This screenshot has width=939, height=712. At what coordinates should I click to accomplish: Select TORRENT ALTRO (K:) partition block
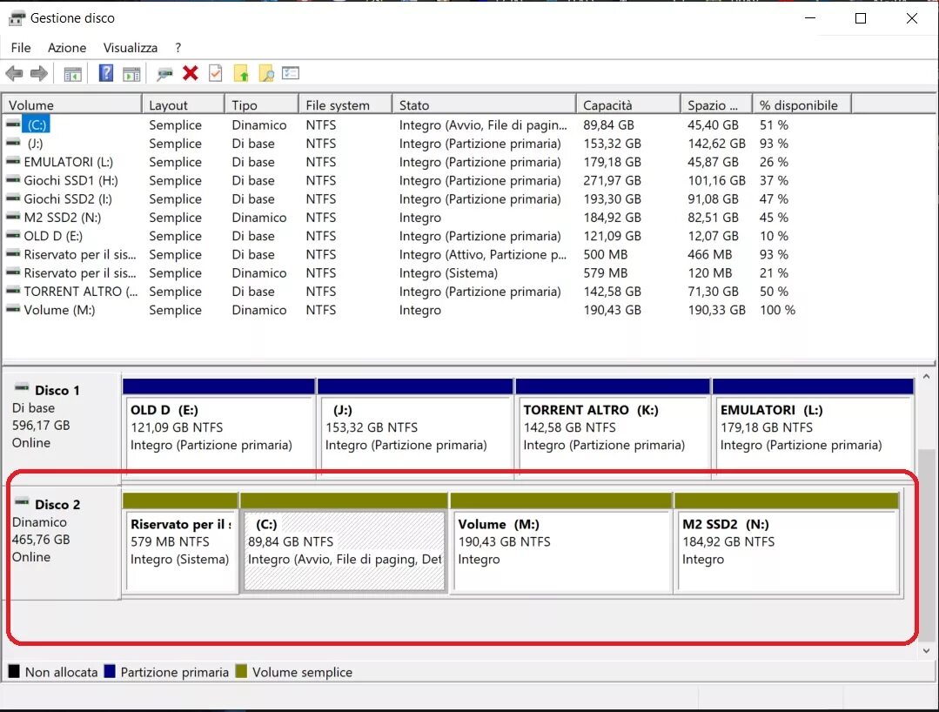(613, 427)
